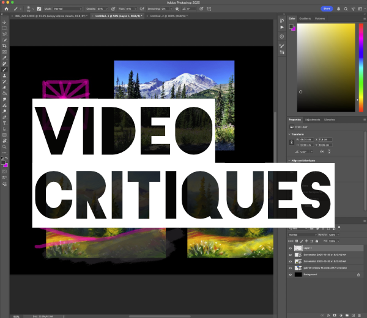The height and width of the screenshot is (318, 367).
Task: Select the Background layer row
Action: coord(325,275)
